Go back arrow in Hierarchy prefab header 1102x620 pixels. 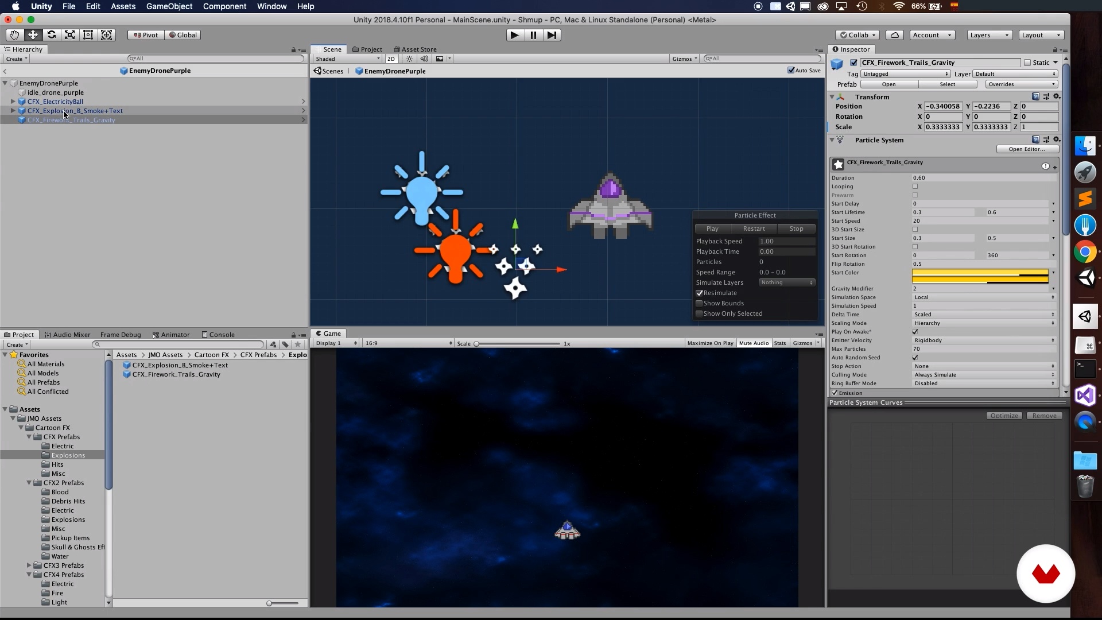pos(5,71)
